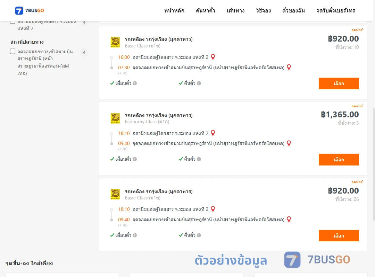Open คืนตั๋ว info icon on the 16:00 trip
The height and width of the screenshot is (277, 375).
tap(199, 83)
